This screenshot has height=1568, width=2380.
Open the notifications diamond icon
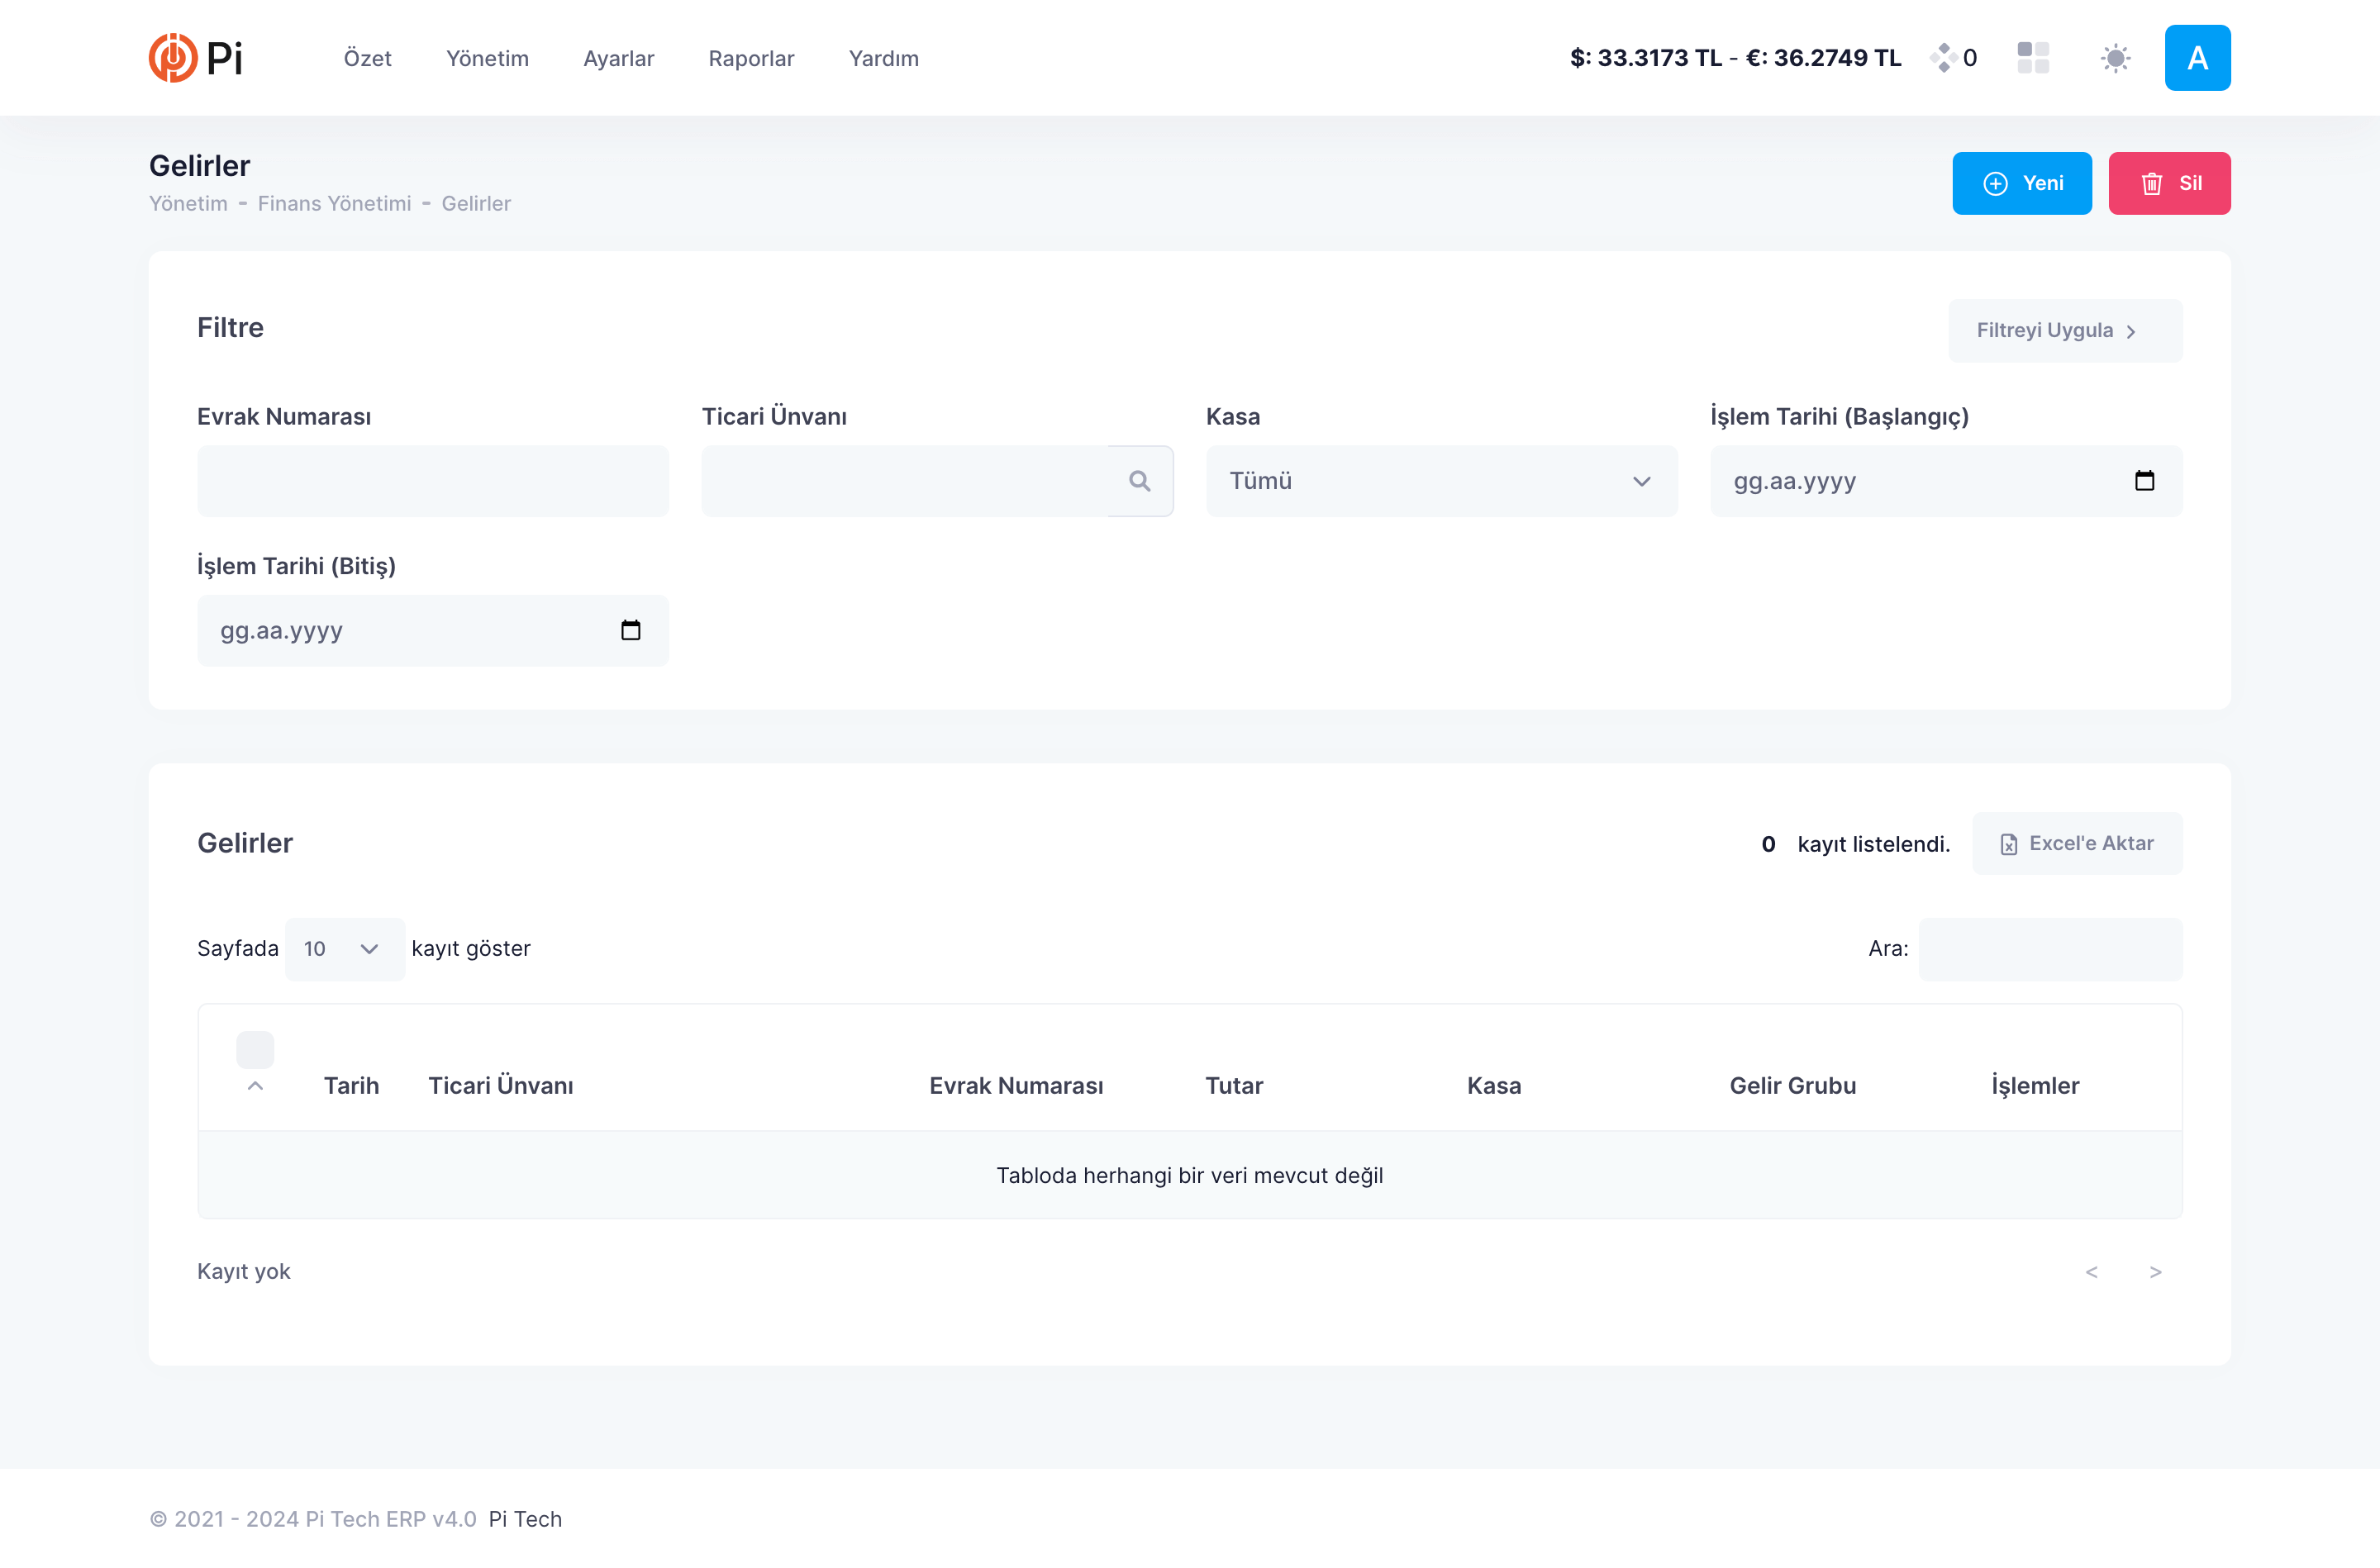point(1943,57)
